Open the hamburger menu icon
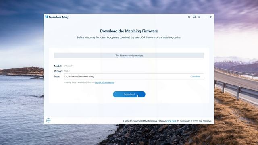Image resolution: width=258 pixels, height=145 pixels. coord(200,17)
